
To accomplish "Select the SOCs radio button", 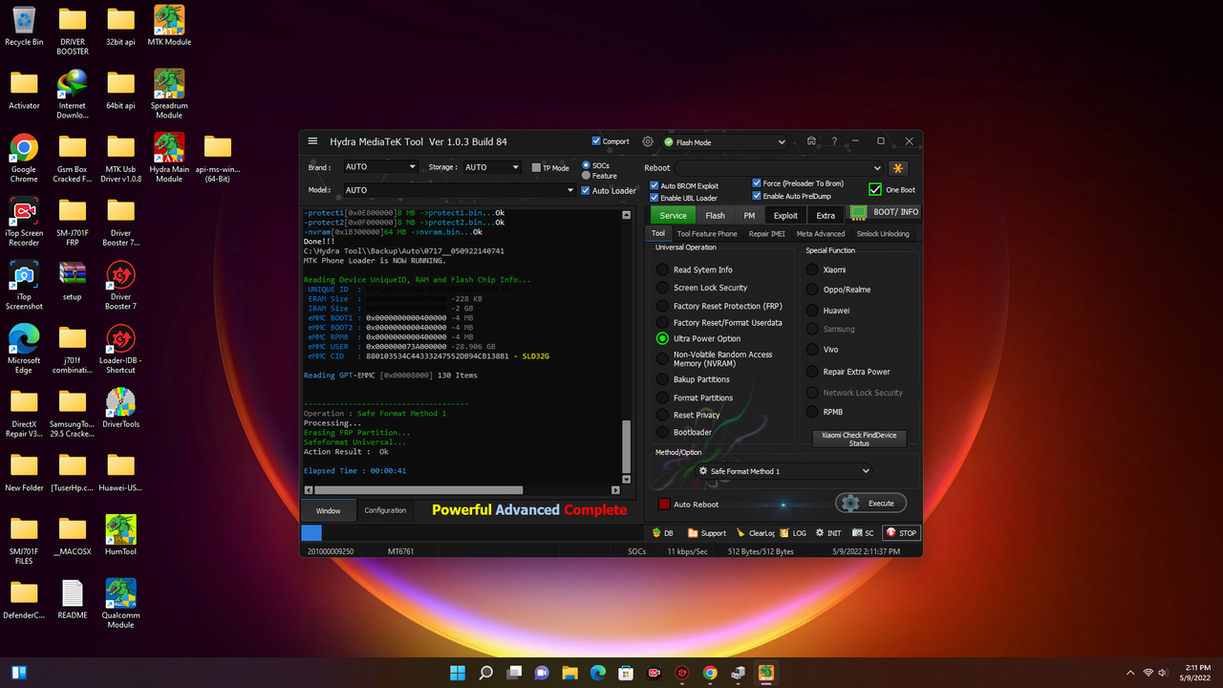I will [x=586, y=165].
